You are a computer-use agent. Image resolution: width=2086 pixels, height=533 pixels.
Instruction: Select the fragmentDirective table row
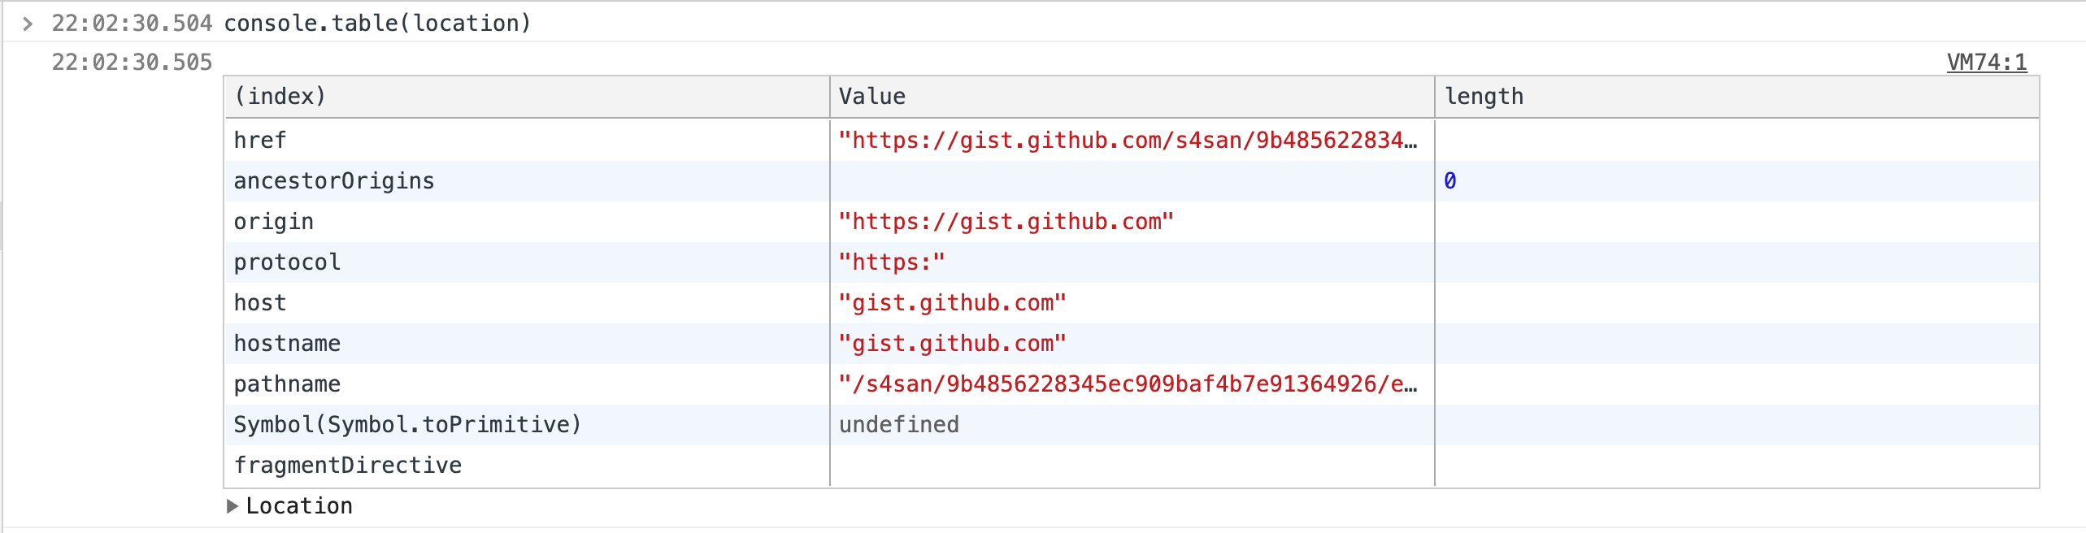point(527,465)
